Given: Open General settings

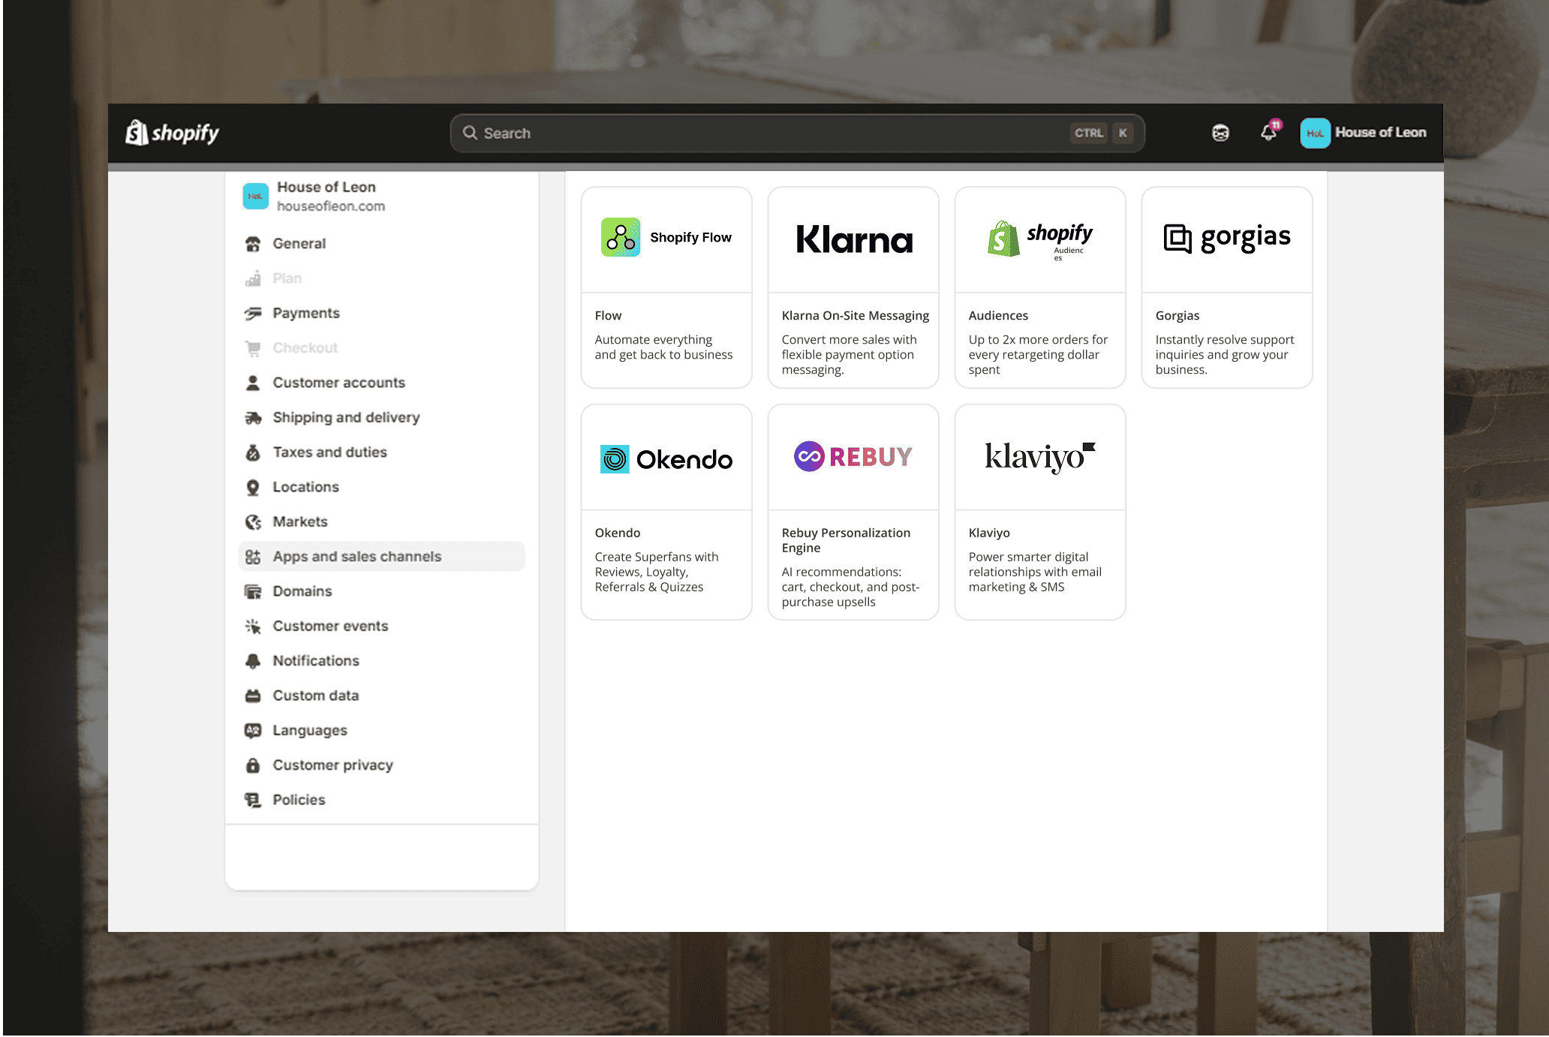Looking at the screenshot, I should pos(299,244).
